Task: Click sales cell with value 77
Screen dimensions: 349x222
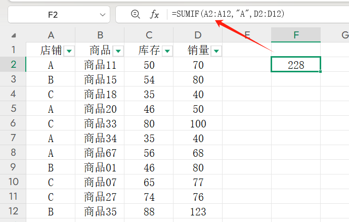Action: [198, 182]
